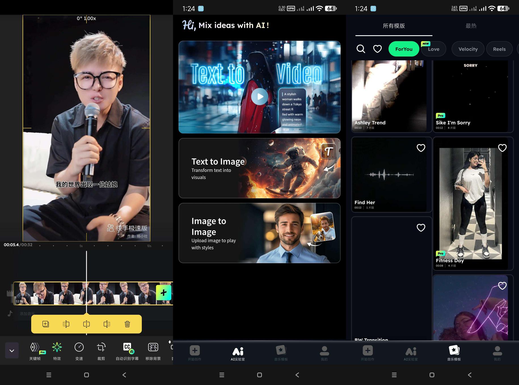Switch to the 最热 tab
The image size is (519, 385).
[x=471, y=26]
